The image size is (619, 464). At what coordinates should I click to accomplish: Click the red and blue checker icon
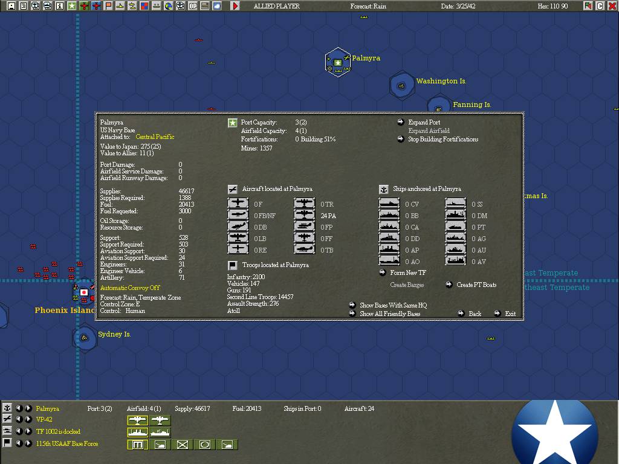[144, 6]
